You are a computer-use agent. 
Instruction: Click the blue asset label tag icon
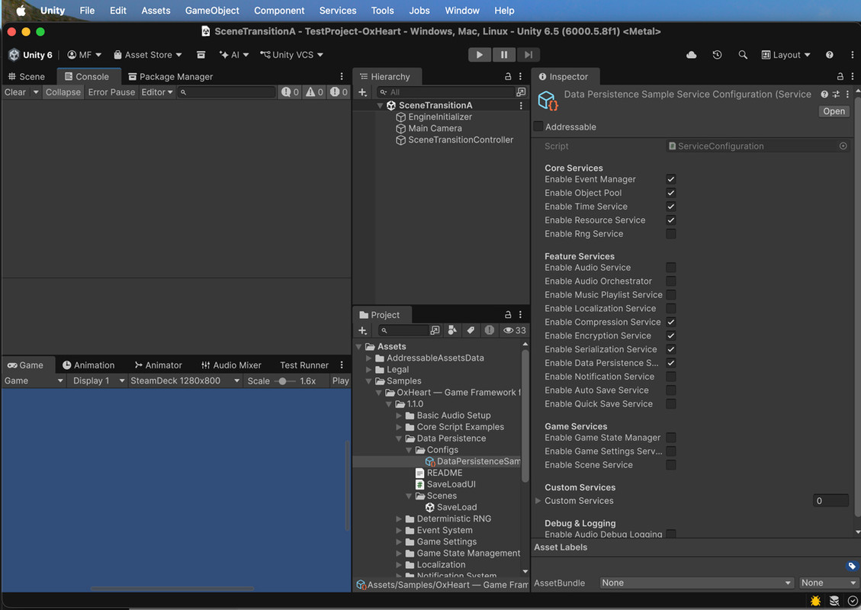[852, 566]
